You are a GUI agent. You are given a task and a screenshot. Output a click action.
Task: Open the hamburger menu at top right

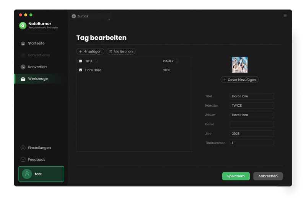coord(285,16)
